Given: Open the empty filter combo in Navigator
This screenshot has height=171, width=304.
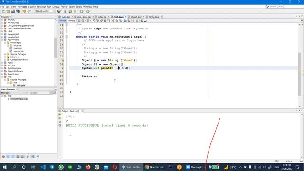Looking at the screenshot, I should tap(40, 93).
